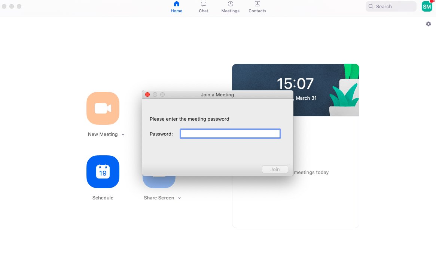Open the SM profile avatar menu
Viewport: 436px width, 270px height.
[427, 6]
